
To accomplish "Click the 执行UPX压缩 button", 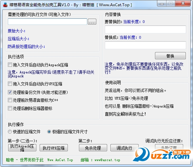I will pyautogui.click(x=54, y=148).
